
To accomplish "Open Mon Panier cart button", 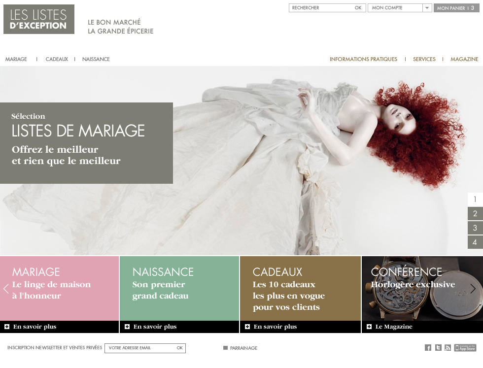I will coord(456,8).
